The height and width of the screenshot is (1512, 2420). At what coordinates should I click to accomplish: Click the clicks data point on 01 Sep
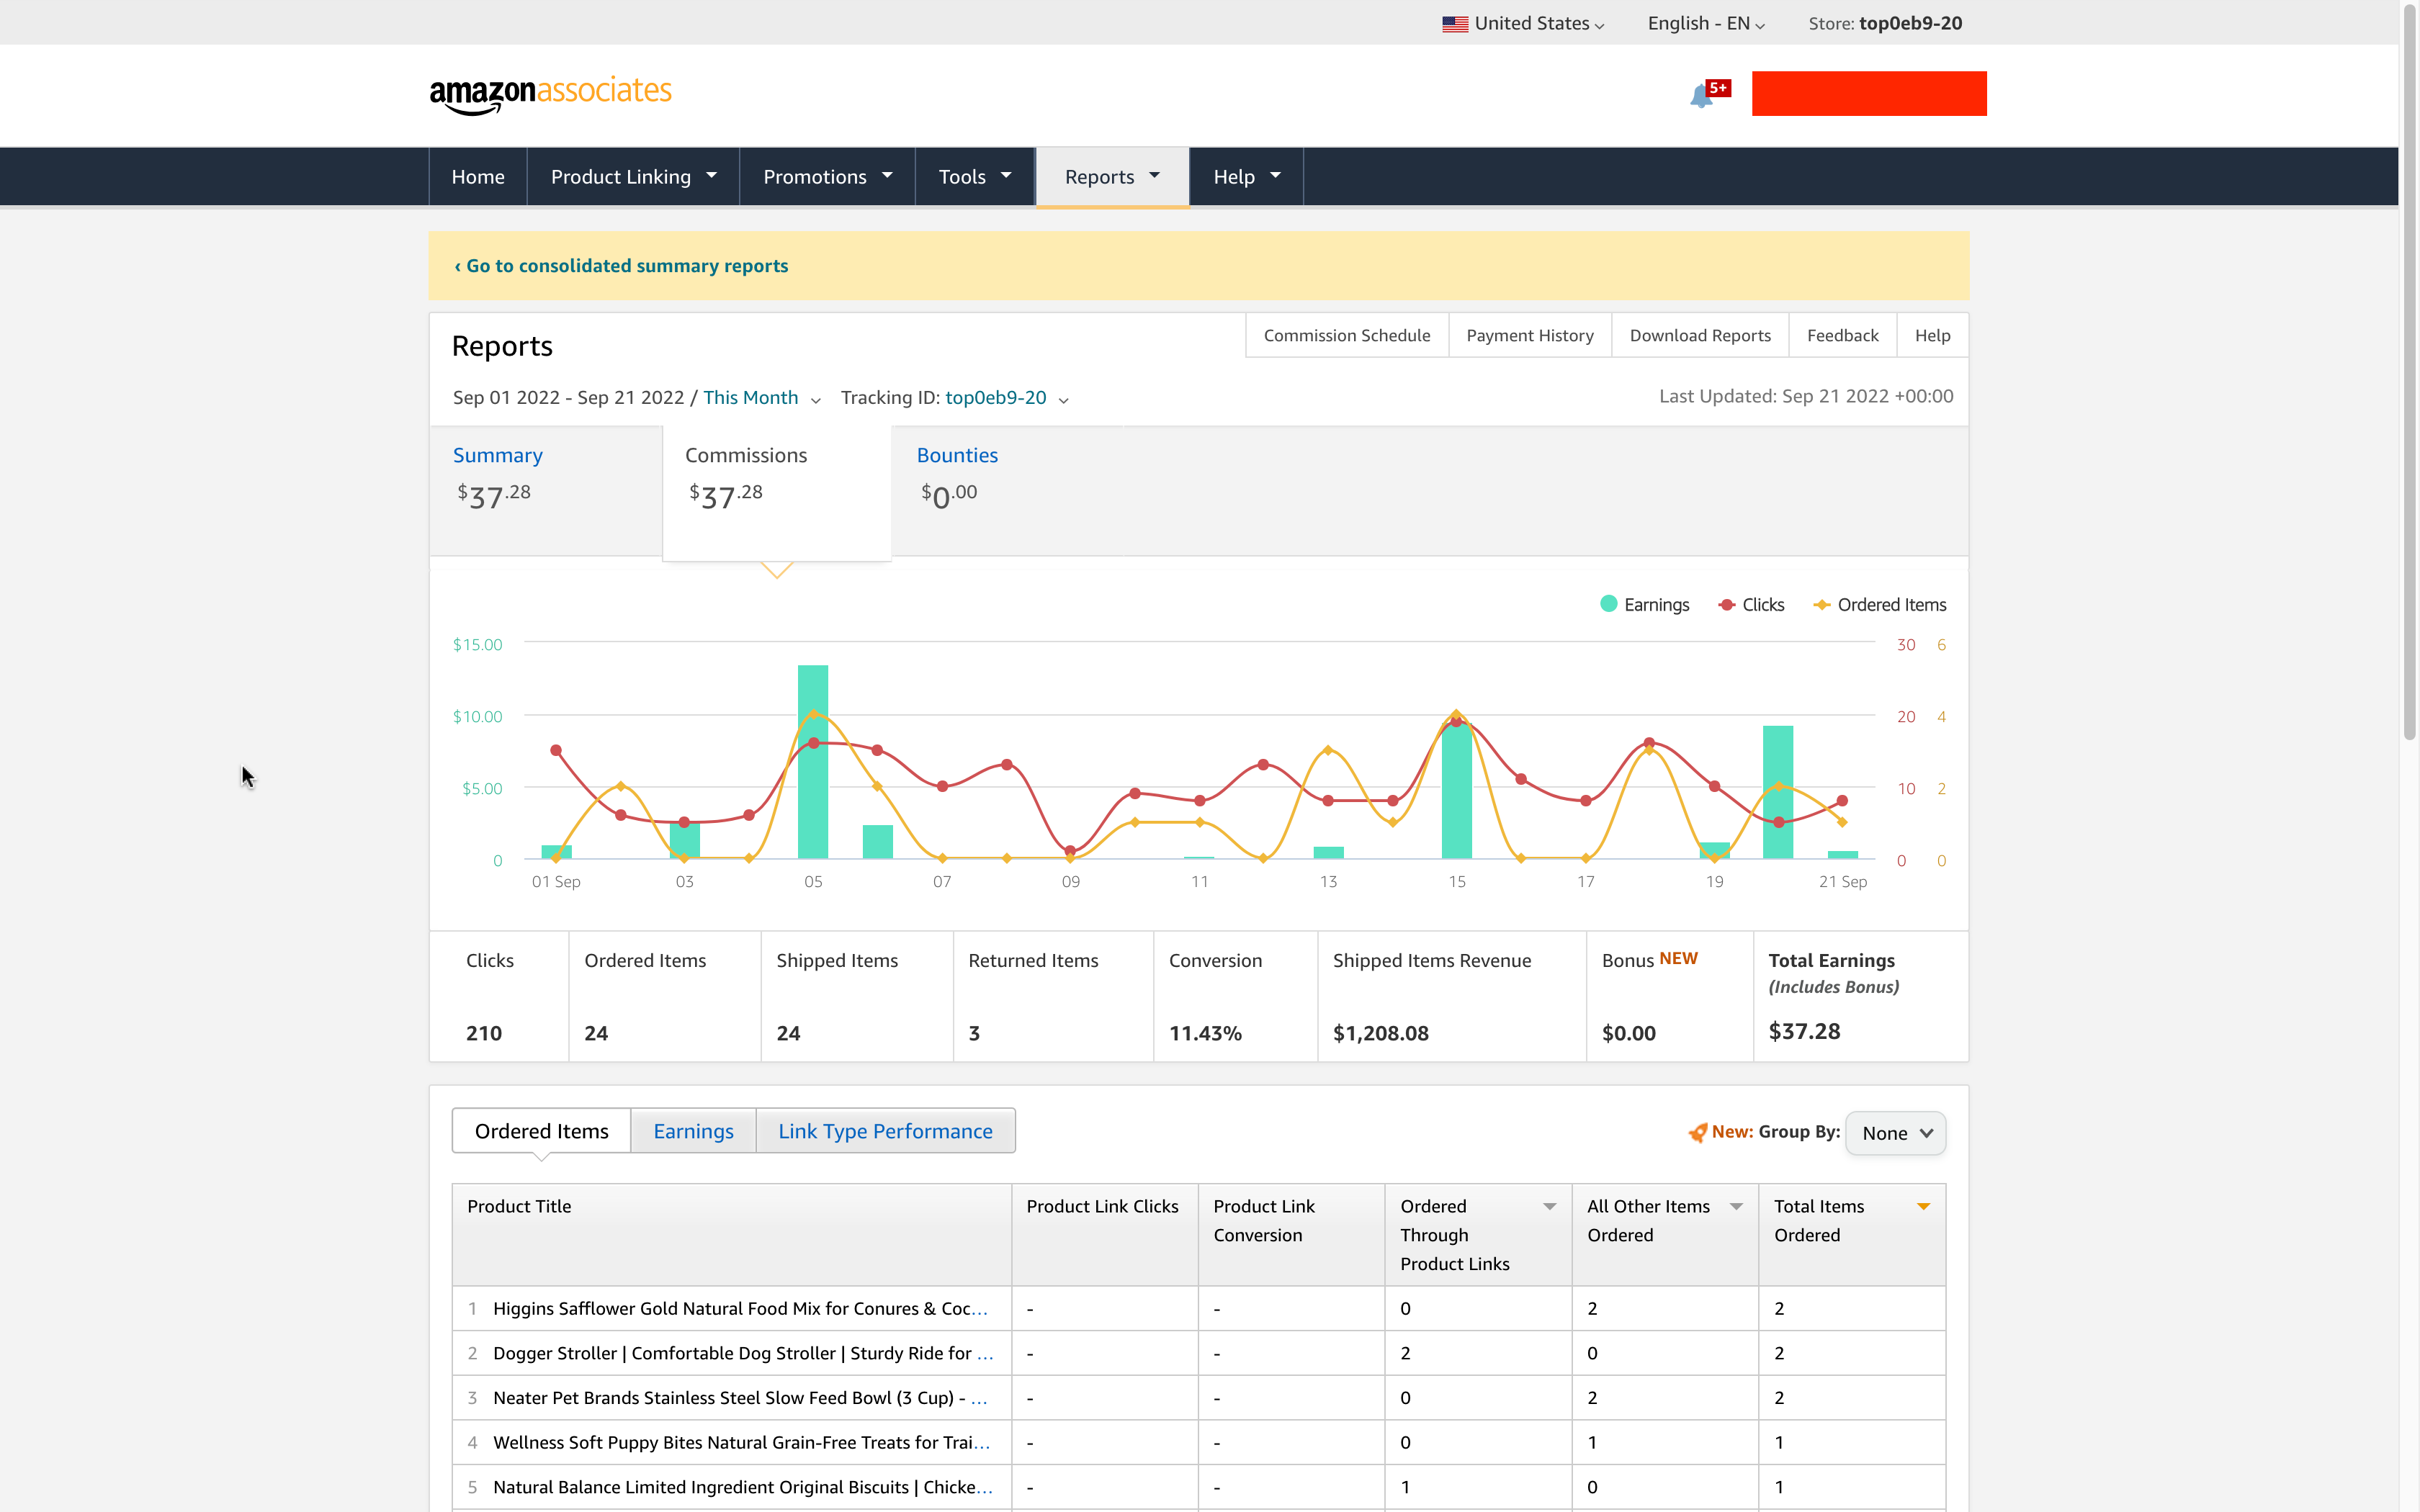(x=556, y=750)
